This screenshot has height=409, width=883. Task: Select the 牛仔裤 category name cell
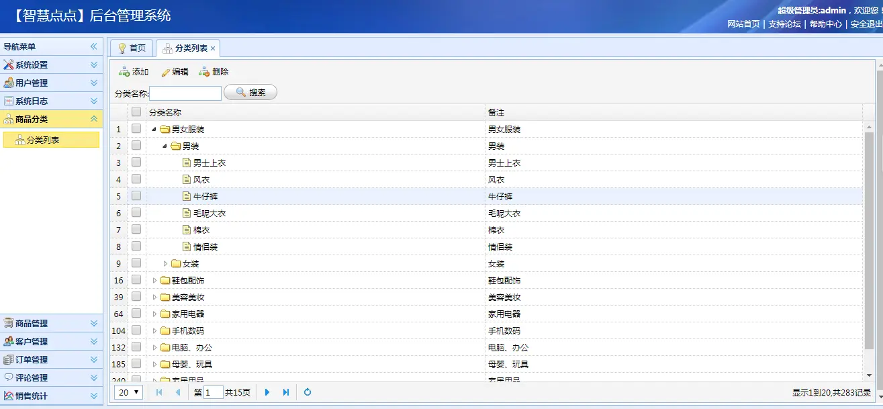coord(316,196)
